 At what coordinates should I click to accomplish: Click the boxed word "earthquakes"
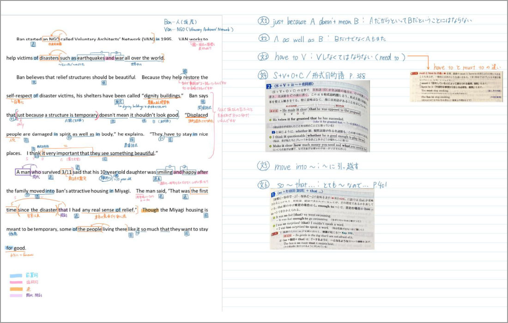91,58
